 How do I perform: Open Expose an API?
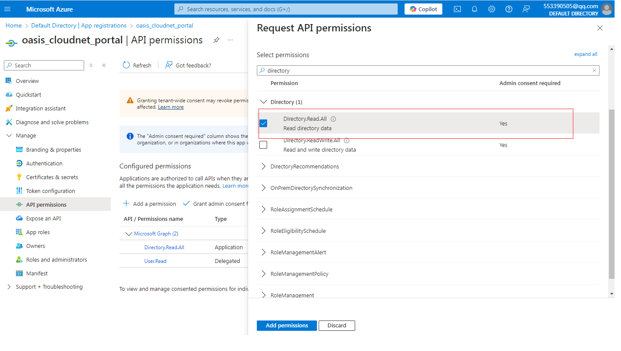[x=43, y=218]
